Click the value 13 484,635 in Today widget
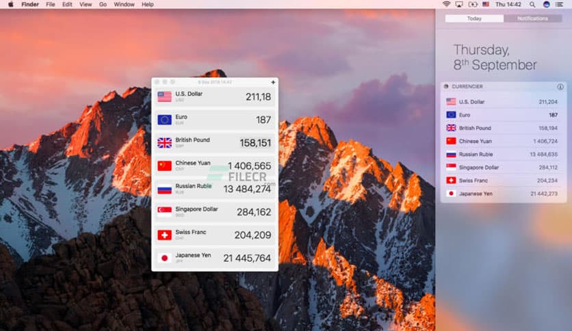572x331 pixels. 543,155
